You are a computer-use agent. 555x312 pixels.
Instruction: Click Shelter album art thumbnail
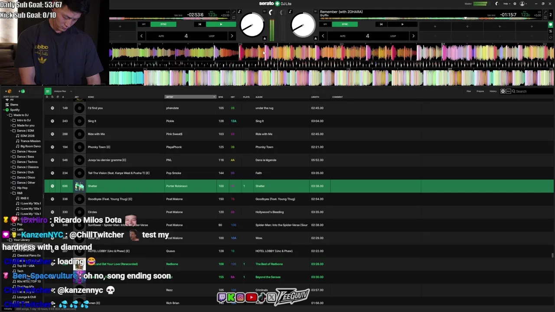click(x=79, y=186)
